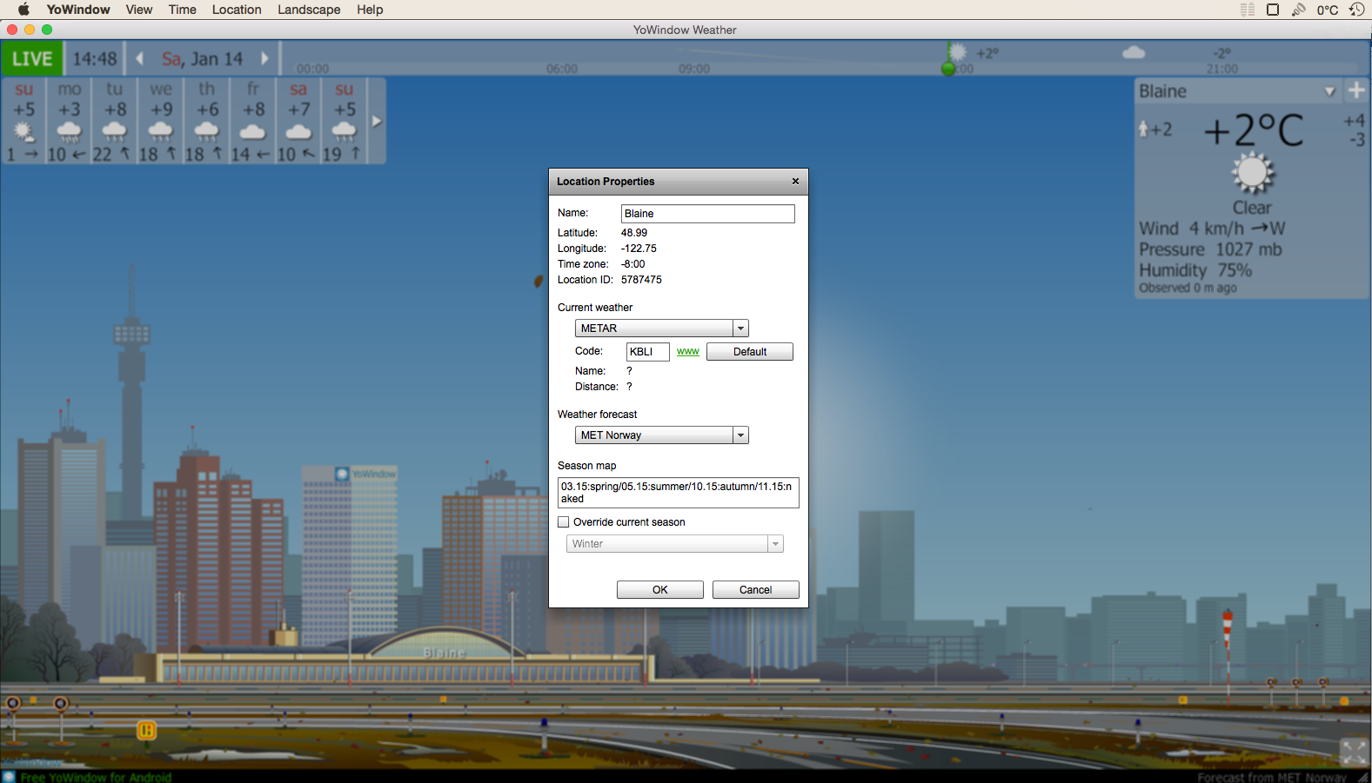The width and height of the screenshot is (1372, 783).
Task: Confirm the dialog with OK
Action: coord(659,590)
